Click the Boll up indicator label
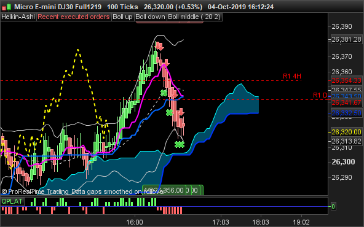This screenshot has height=227, width=364. [x=122, y=17]
